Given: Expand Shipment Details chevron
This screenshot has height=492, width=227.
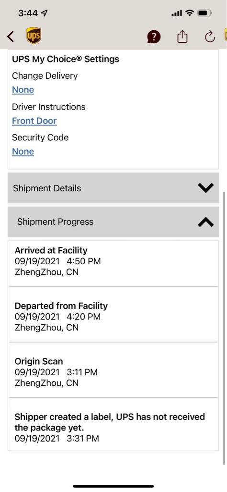Looking at the screenshot, I should 206,188.
